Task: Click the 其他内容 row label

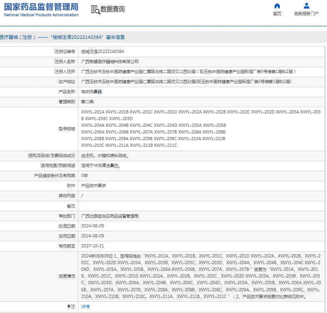Action: coord(67,196)
